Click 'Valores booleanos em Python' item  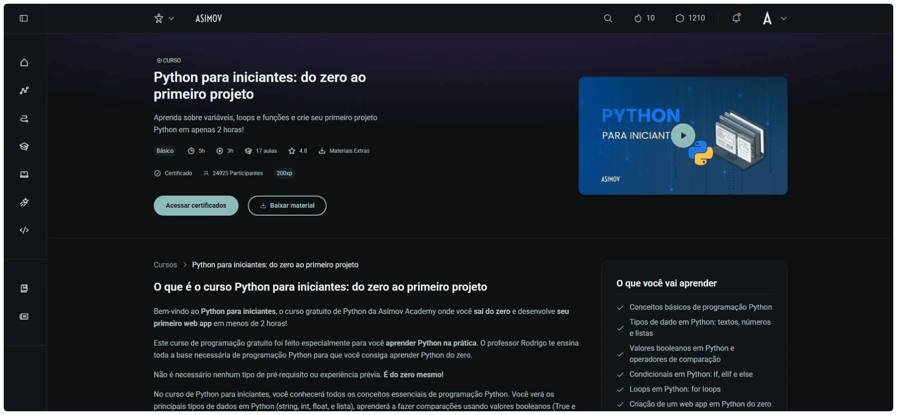[x=682, y=354]
